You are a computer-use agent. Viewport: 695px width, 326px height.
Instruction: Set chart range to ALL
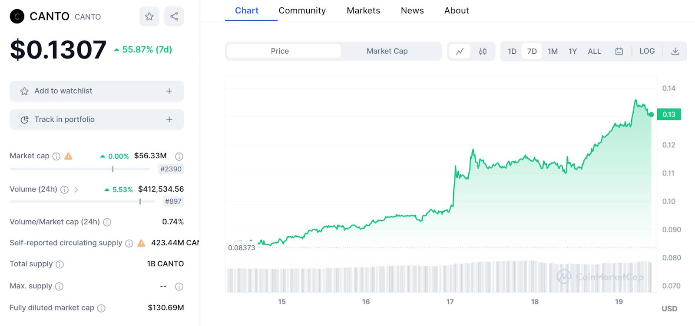pyautogui.click(x=594, y=51)
